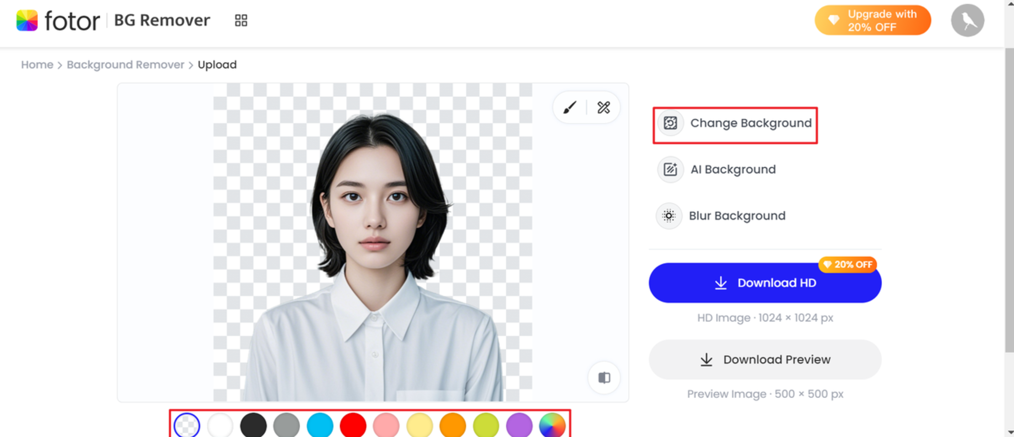
Task: Click the Blur Background icon
Action: pyautogui.click(x=669, y=216)
